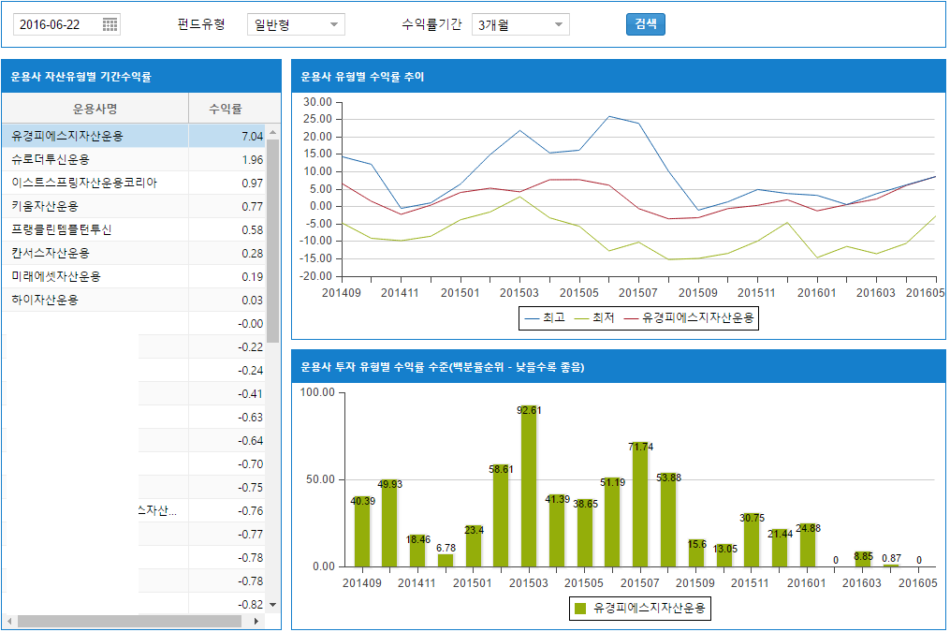Screen dimensions: 950x632
Task: Click the 92.61 bar for 201503
Action: click(x=529, y=487)
